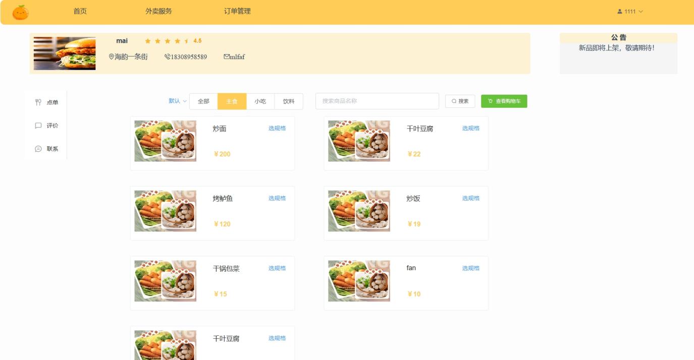The height and width of the screenshot is (360, 694).
Task: Choose 选规格 for 炒饭
Action: [471, 198]
